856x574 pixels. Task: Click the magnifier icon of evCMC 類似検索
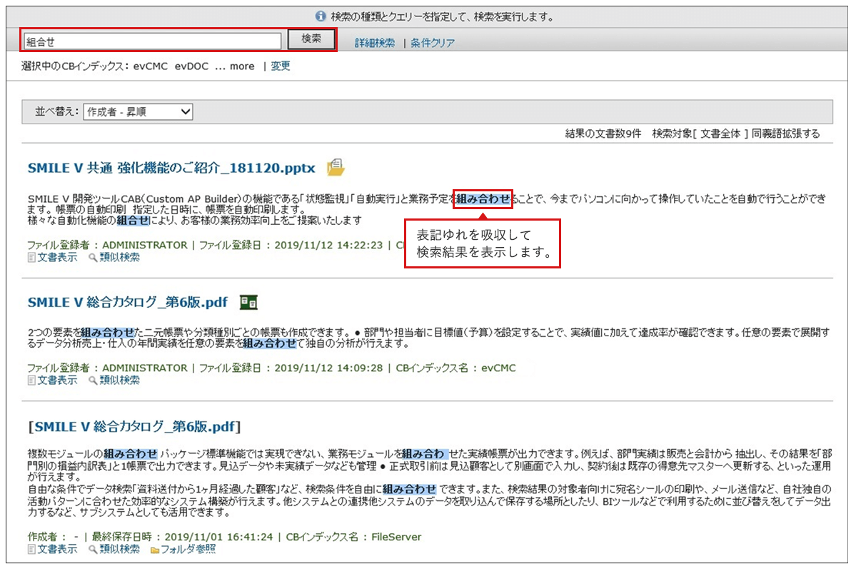[x=93, y=380]
